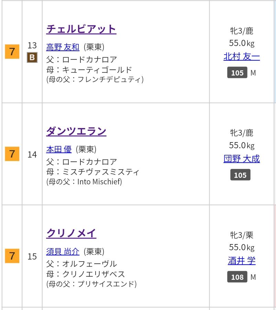Viewport: 276px width, 310px height.
Task: Open trainer 本田 優 link
Action: (x=59, y=149)
